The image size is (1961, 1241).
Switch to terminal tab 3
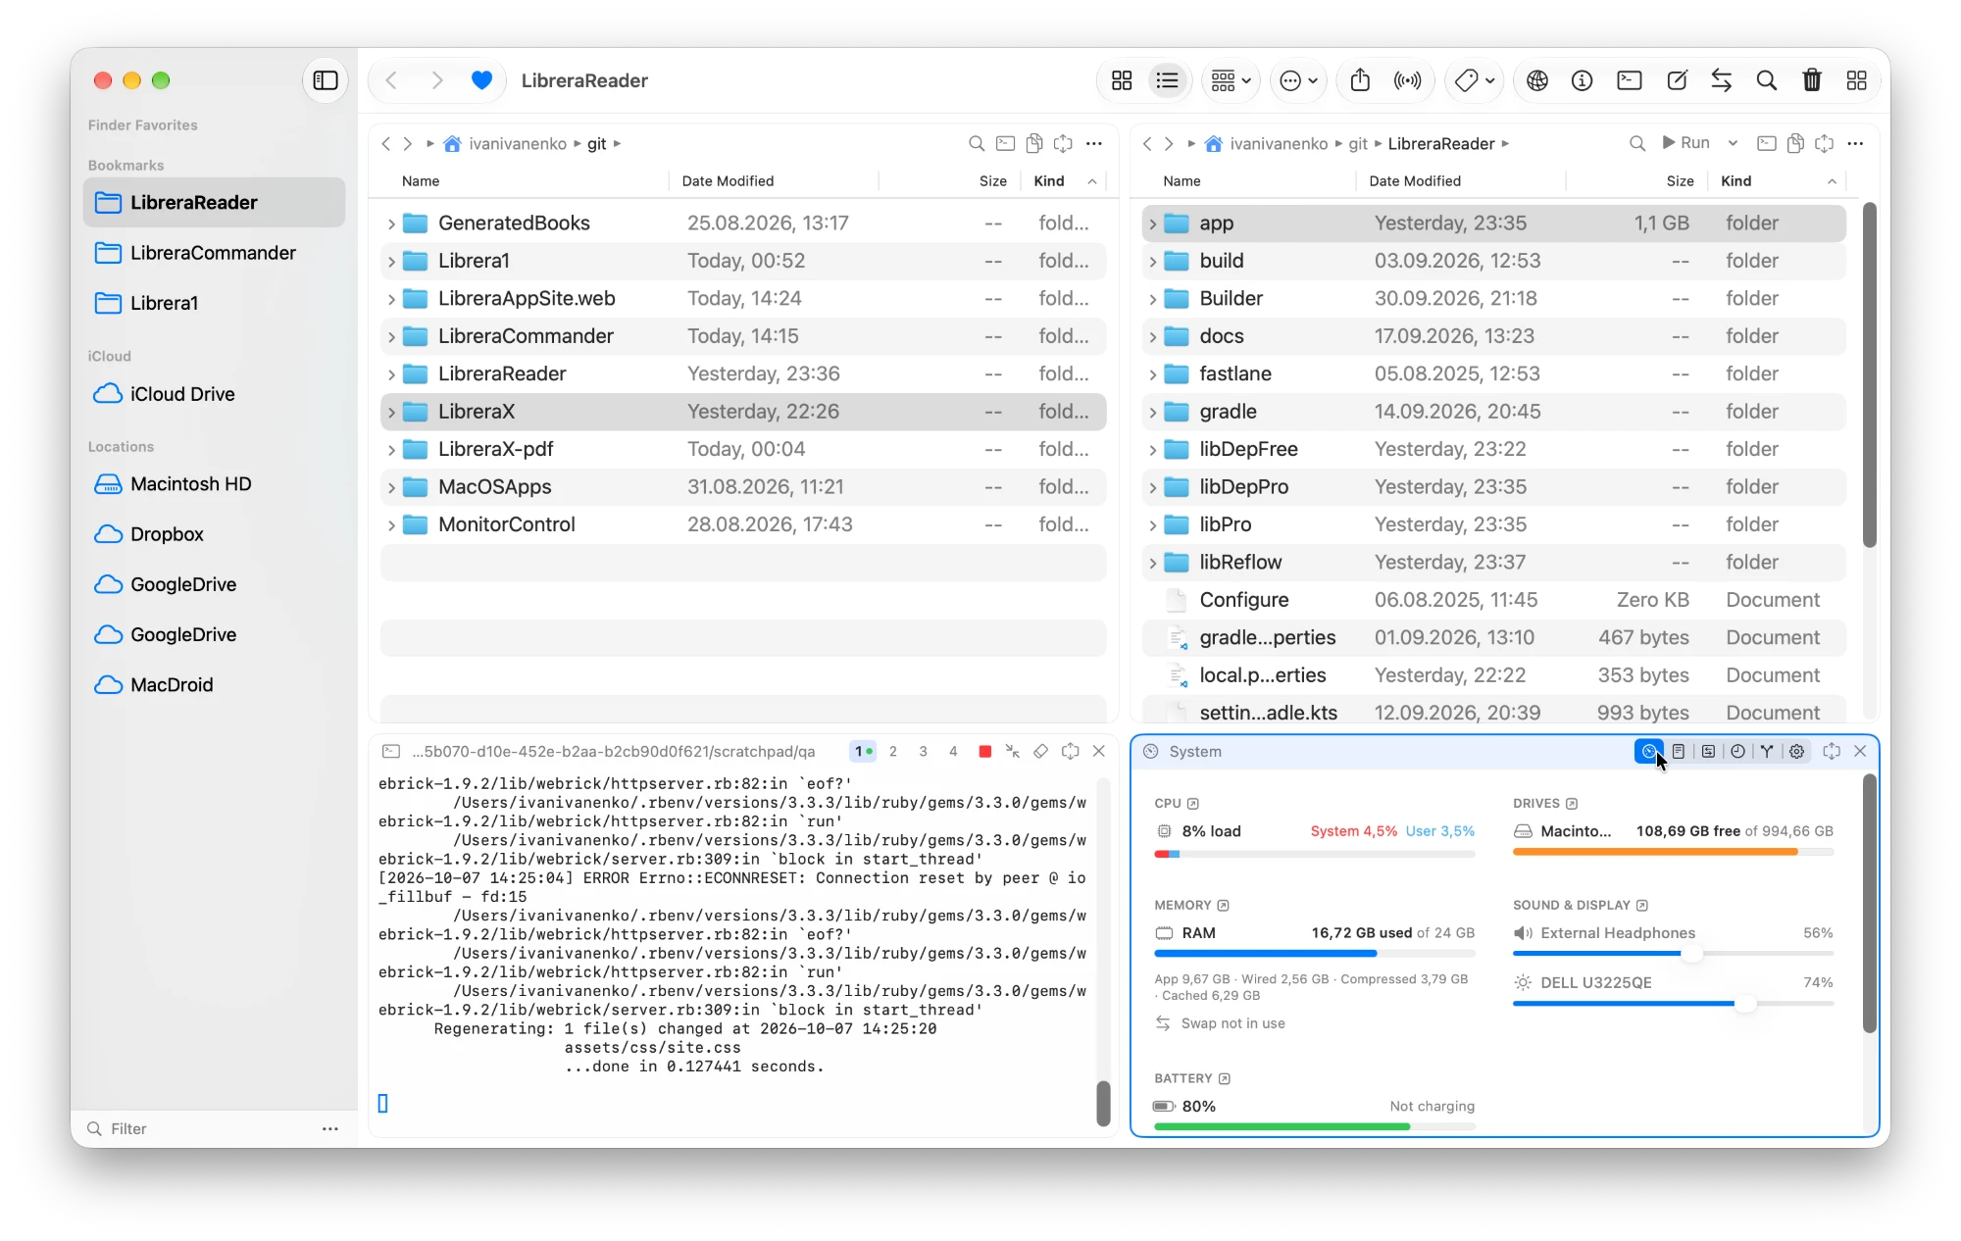(x=923, y=752)
